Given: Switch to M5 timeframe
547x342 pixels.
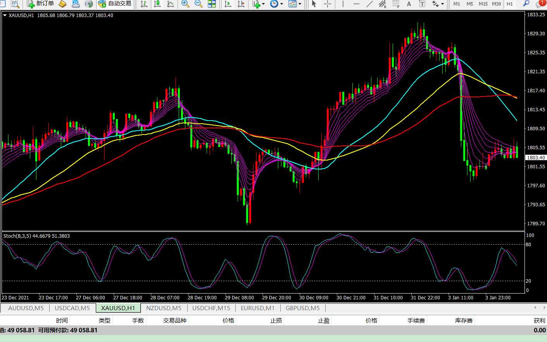Looking at the screenshot, I should 470,4.
